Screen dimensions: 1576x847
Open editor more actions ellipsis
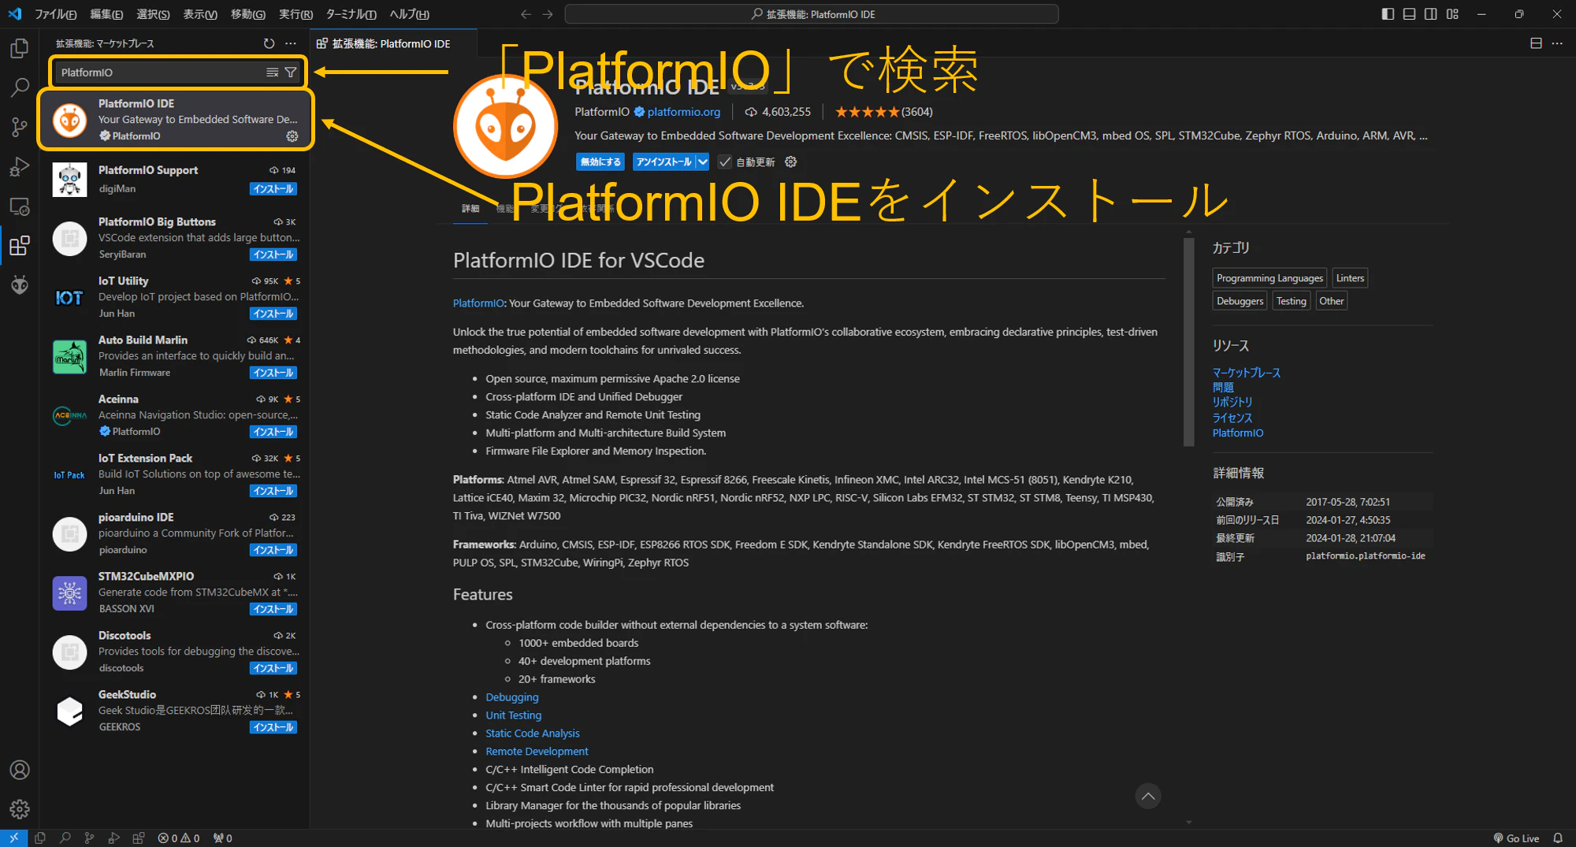[1557, 43]
